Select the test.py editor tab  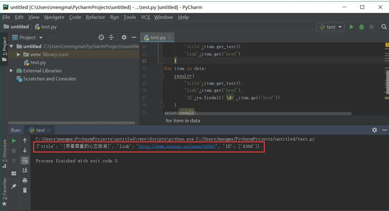coord(157,37)
